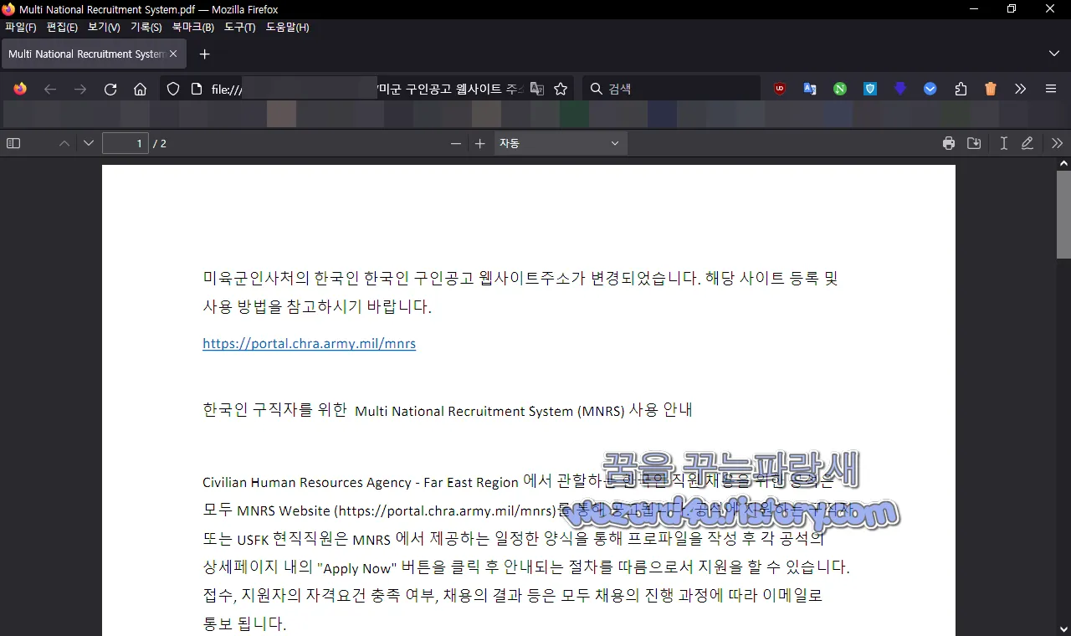Save the PDF with download icon
This screenshot has width=1071, height=636.
click(x=974, y=143)
